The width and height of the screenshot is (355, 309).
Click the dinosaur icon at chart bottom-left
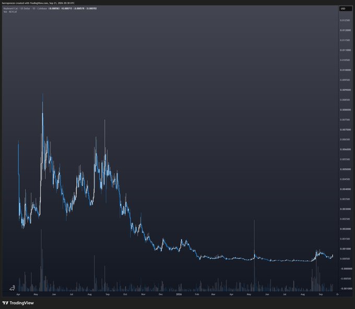click(13, 288)
